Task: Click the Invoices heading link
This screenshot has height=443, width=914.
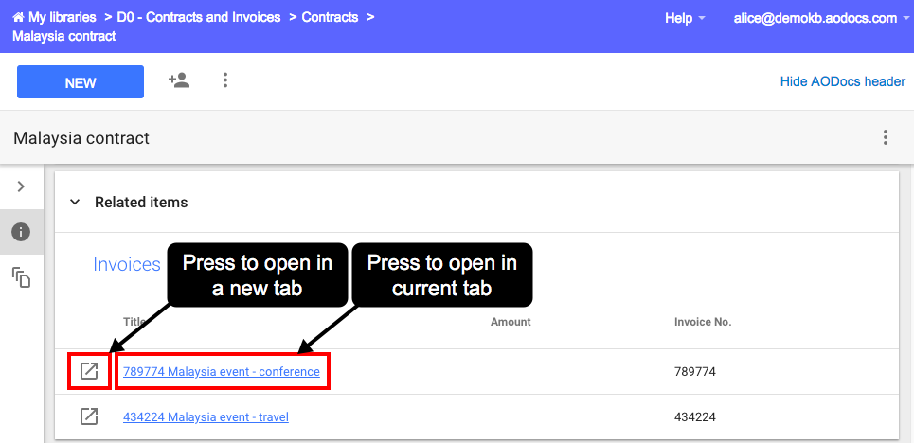Action: coord(127,264)
